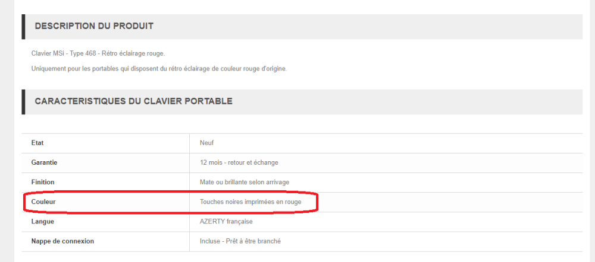
Task: Click the dark bar beside DESCRIPTION DU PRODUIT
Action: point(23,27)
